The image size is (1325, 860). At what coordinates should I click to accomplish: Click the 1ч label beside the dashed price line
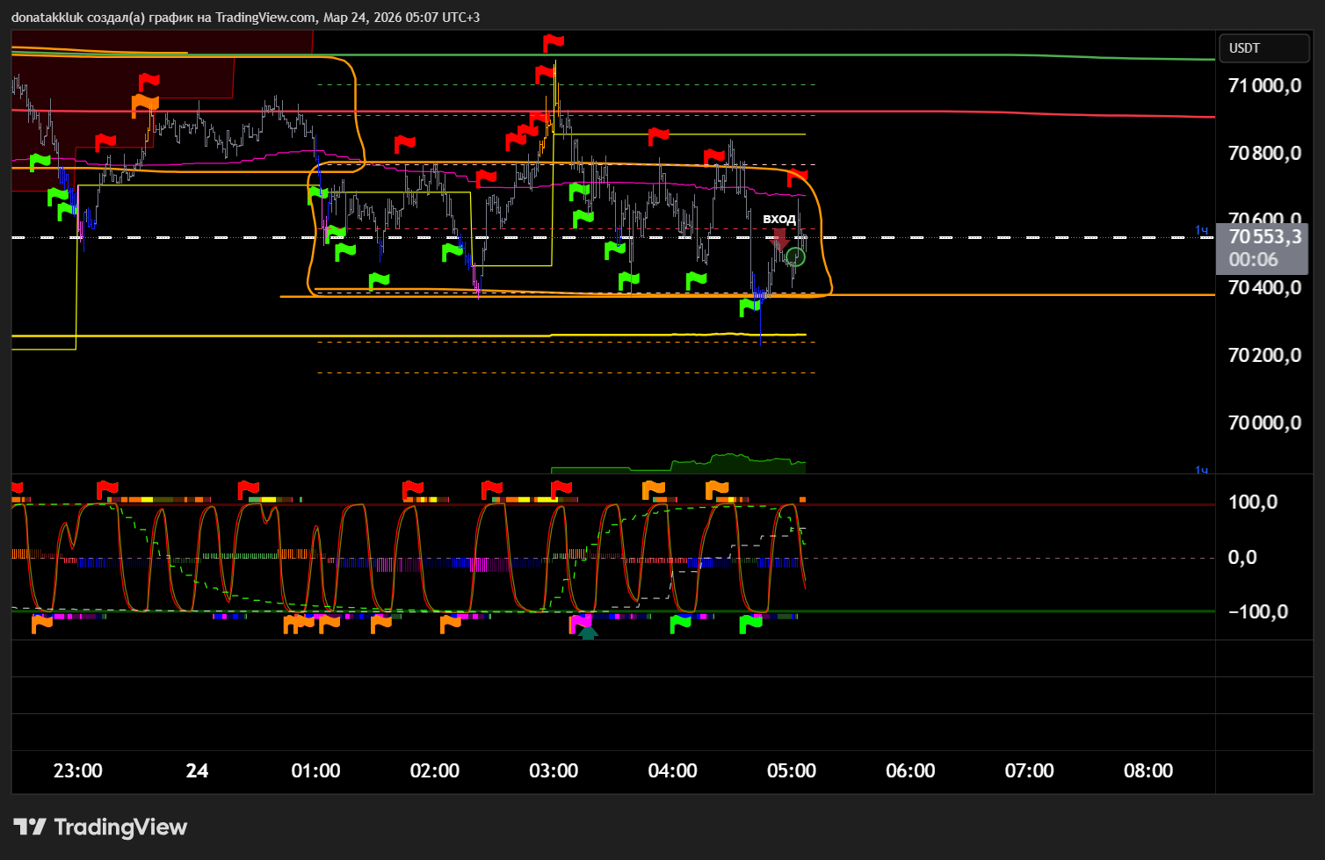point(1201,230)
